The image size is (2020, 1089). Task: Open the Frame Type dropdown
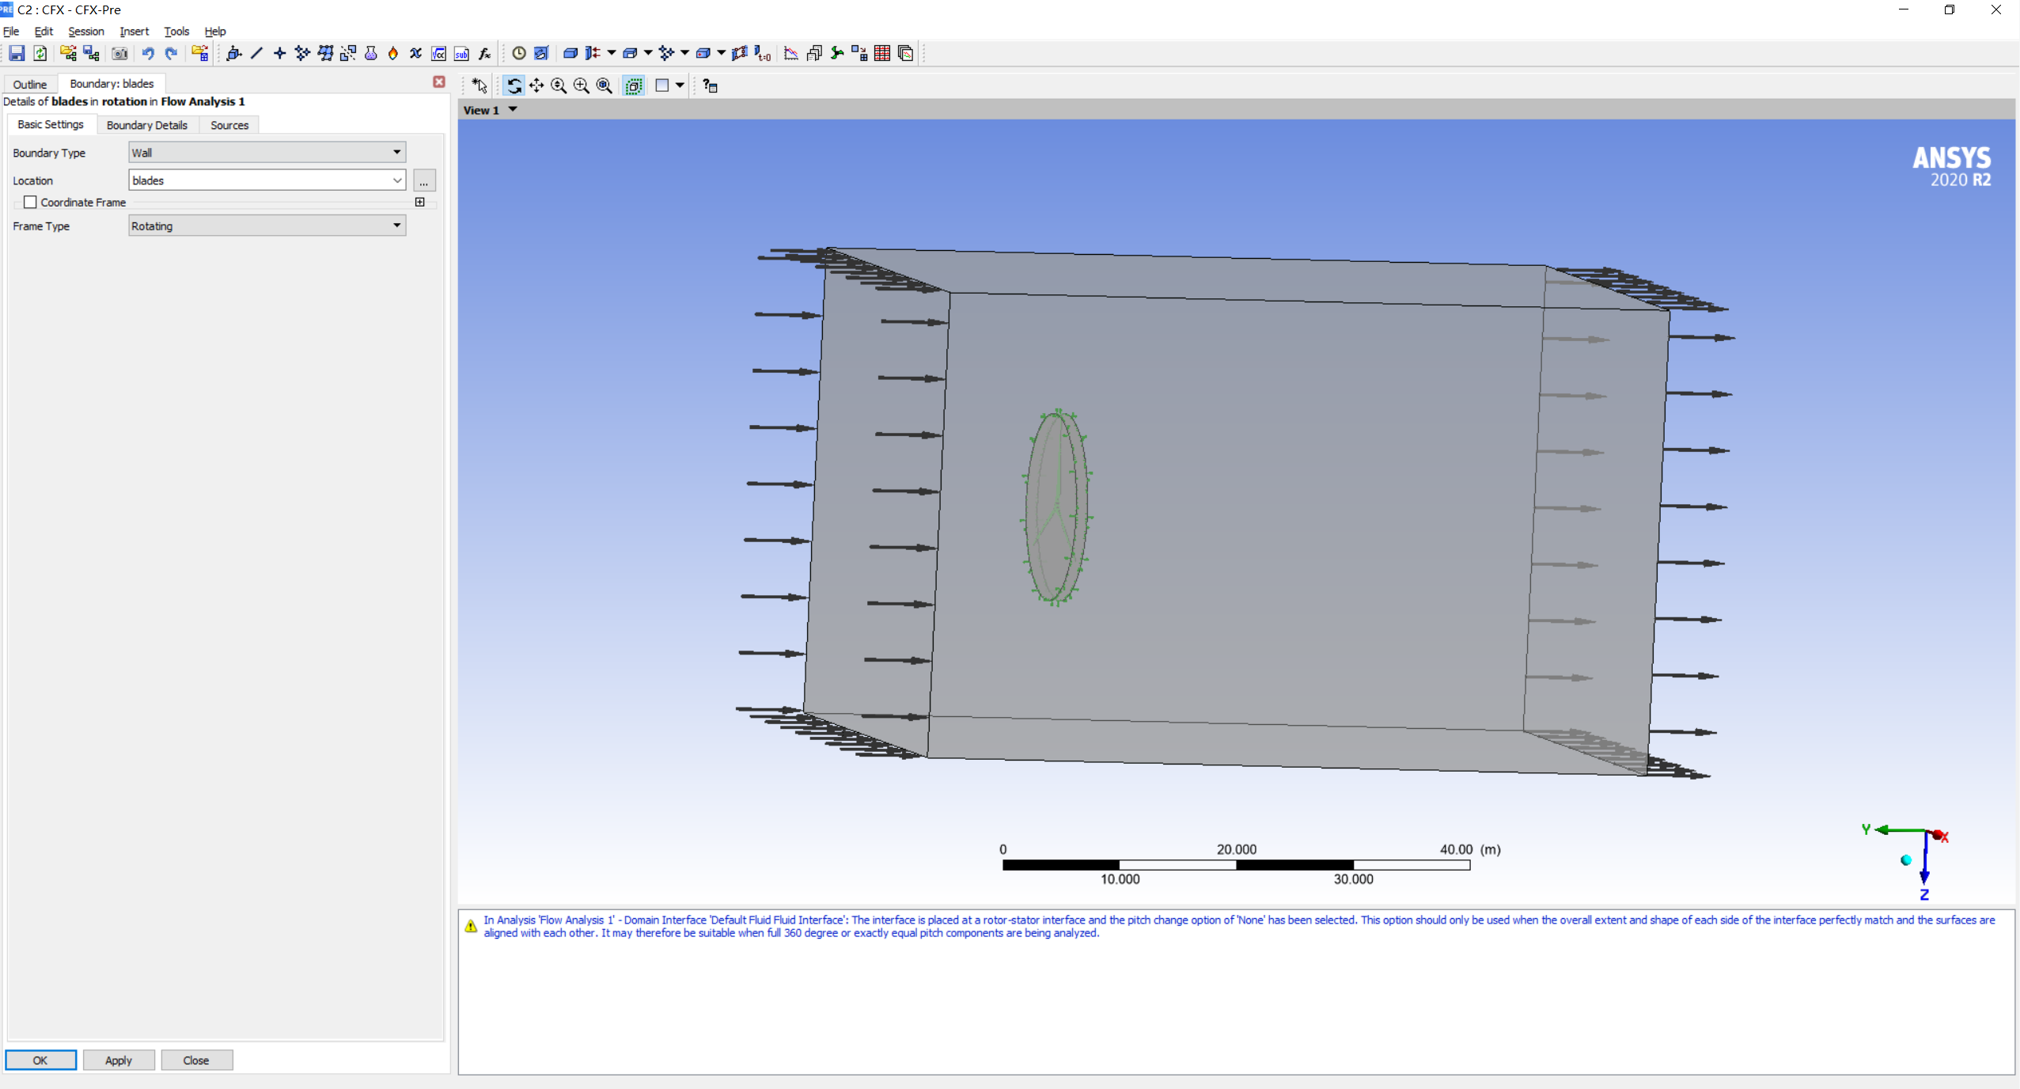pos(267,226)
